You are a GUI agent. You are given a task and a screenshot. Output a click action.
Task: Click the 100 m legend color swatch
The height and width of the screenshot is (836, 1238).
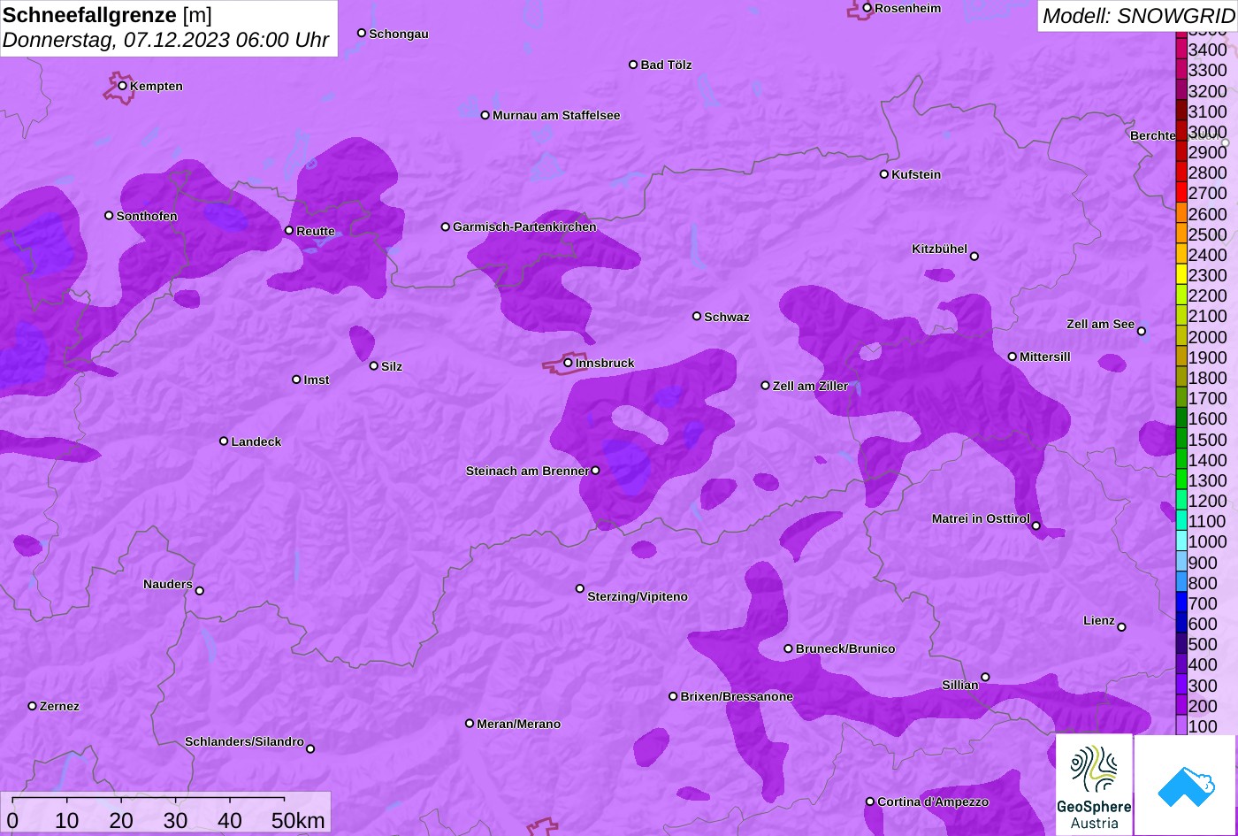point(1181,725)
